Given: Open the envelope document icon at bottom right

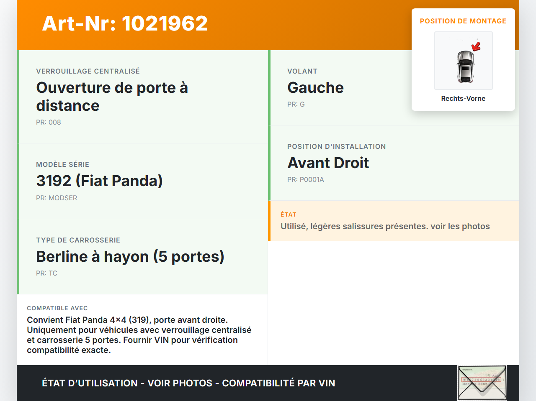Looking at the screenshot, I should point(482,383).
